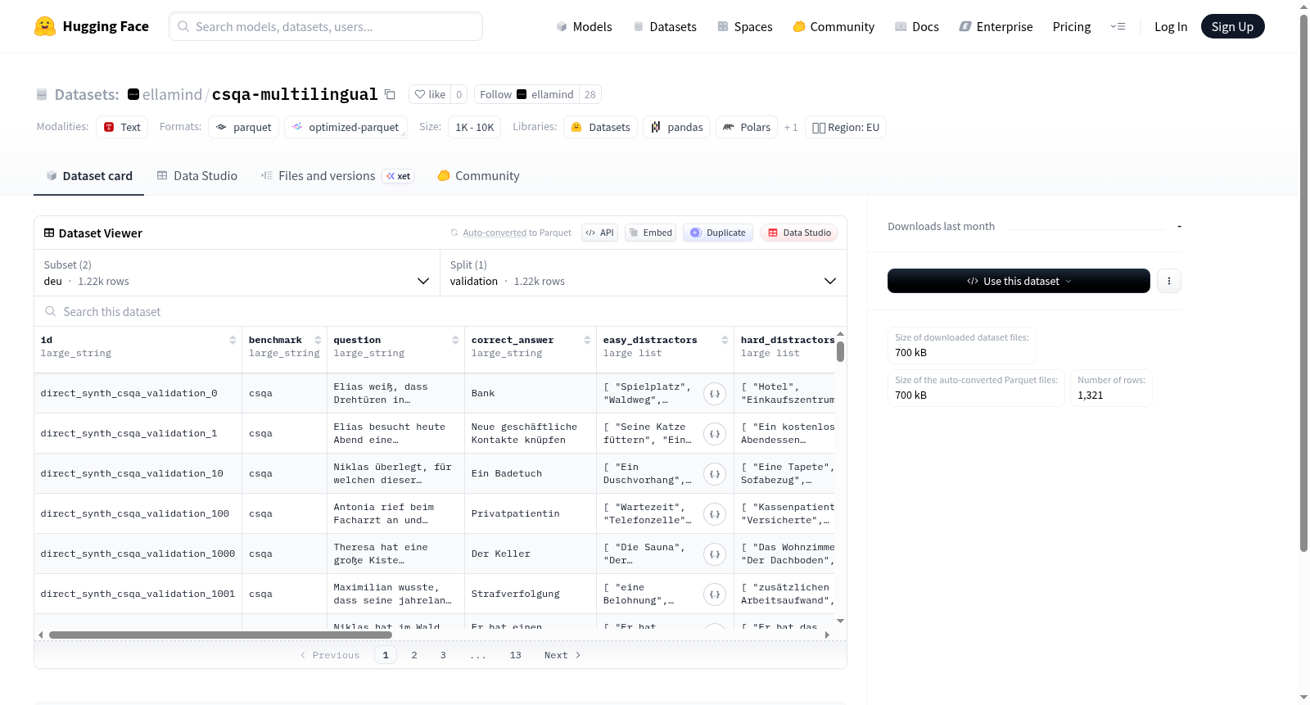1310x705 pixels.
Task: Open the Dataset card tab
Action: pyautogui.click(x=88, y=176)
